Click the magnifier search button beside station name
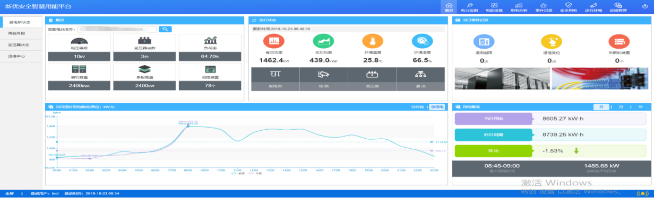The image size is (654, 198). pyautogui.click(x=165, y=29)
